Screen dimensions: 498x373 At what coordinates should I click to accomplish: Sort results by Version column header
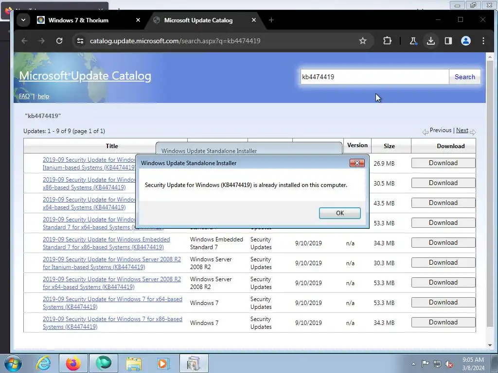[x=357, y=145]
